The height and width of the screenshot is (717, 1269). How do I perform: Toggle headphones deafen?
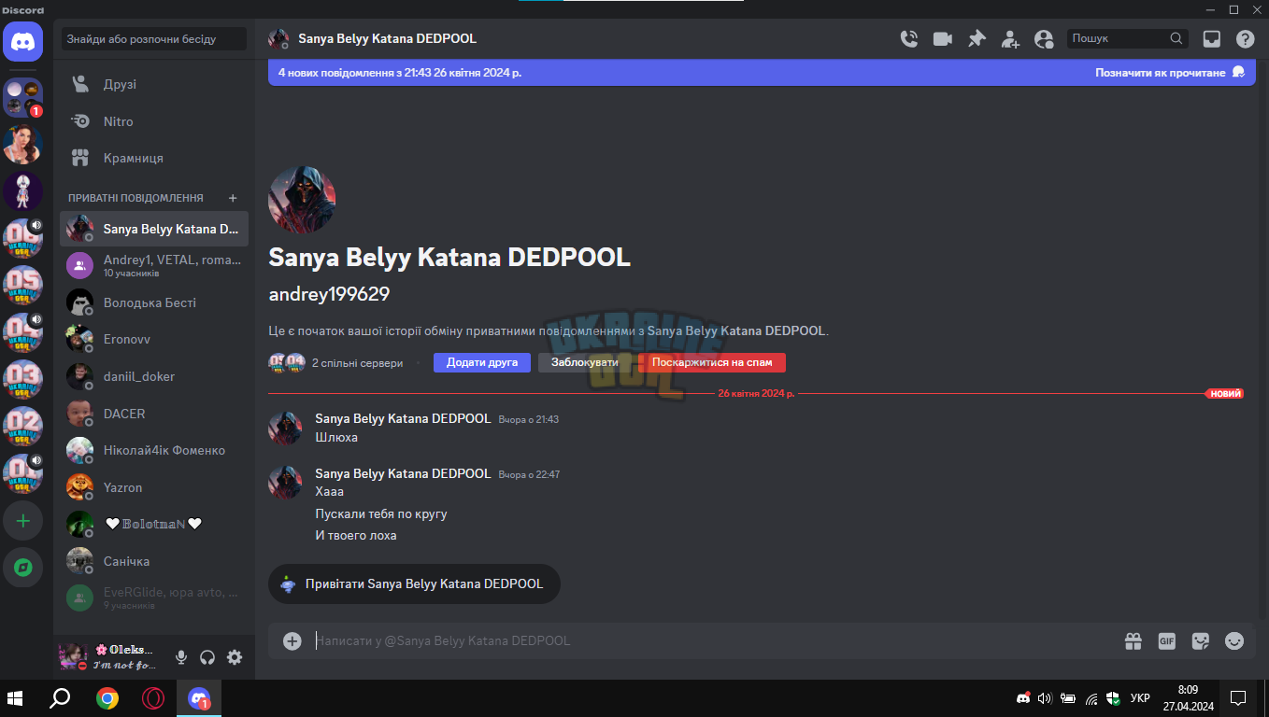pyautogui.click(x=207, y=657)
